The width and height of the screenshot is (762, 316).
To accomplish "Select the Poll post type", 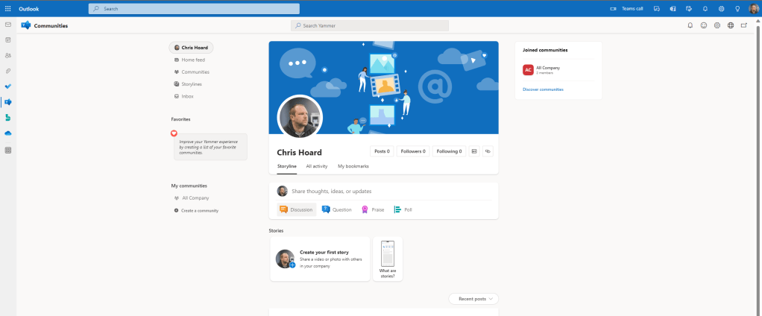I will click(403, 209).
